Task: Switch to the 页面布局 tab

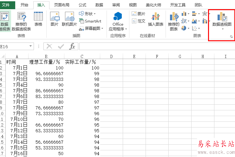Action: coord(62,5)
